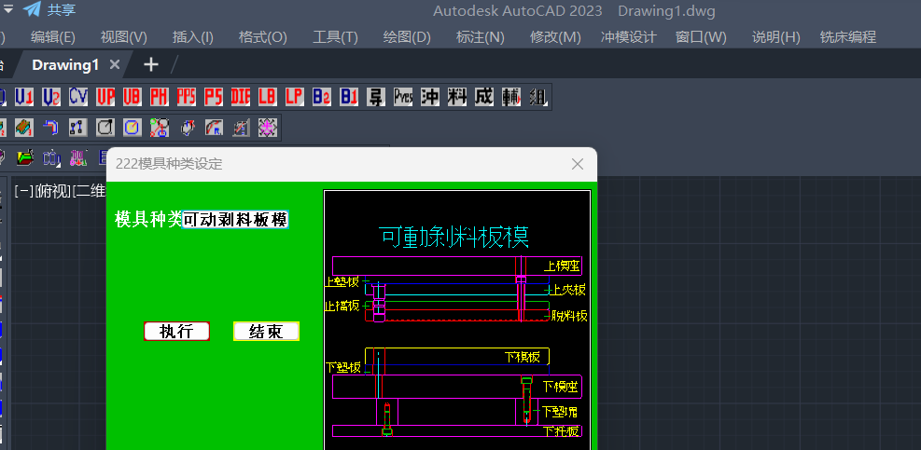Click the 组 toolbar icon
The height and width of the screenshot is (450, 921).
(x=537, y=96)
